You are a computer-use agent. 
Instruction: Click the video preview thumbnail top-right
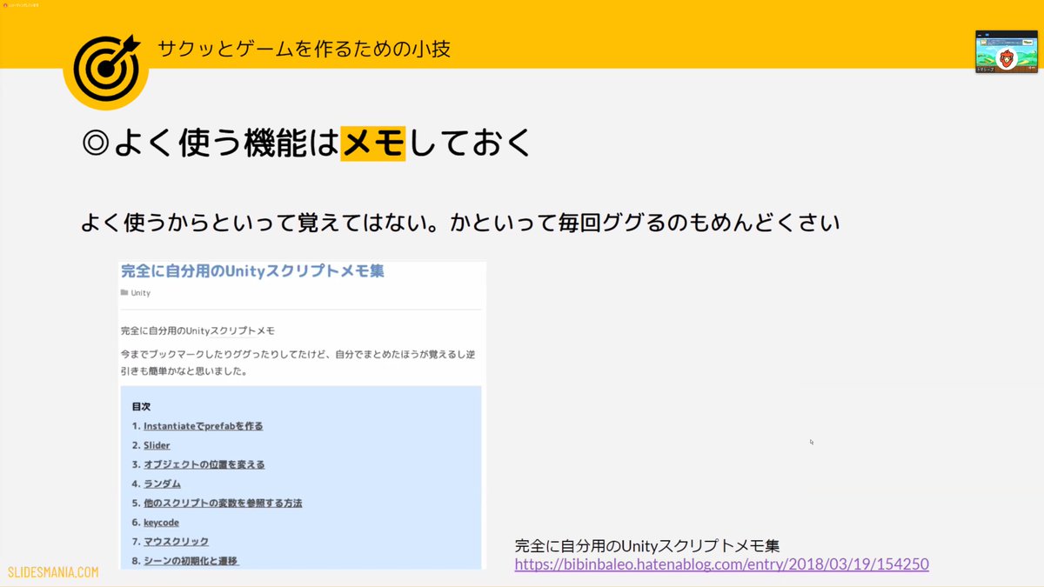(1006, 51)
